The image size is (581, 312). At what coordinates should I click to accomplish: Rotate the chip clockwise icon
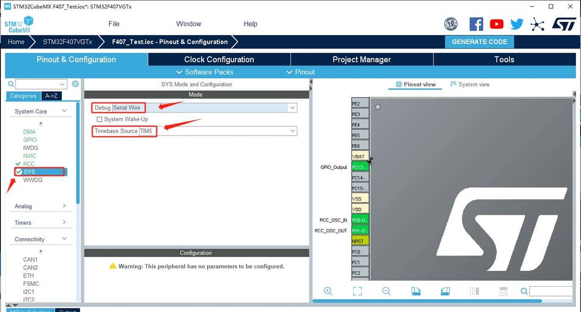click(x=416, y=291)
